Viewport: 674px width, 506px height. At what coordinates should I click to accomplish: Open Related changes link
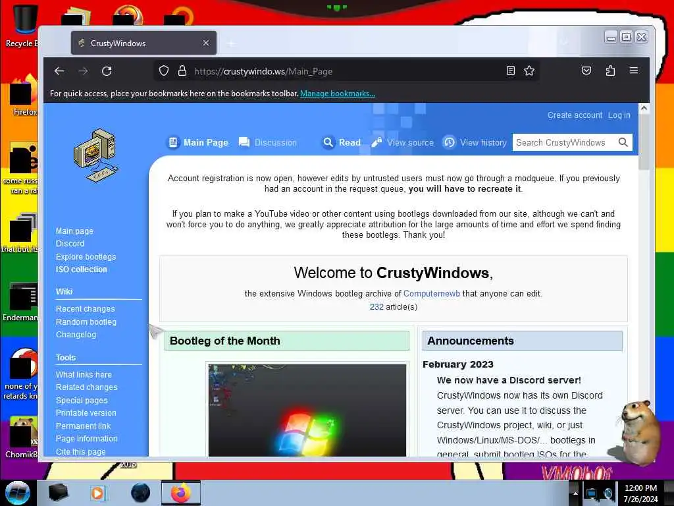(x=86, y=387)
